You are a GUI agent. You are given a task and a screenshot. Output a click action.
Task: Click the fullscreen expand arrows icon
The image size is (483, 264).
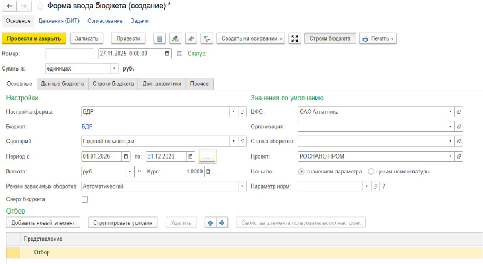(x=295, y=39)
